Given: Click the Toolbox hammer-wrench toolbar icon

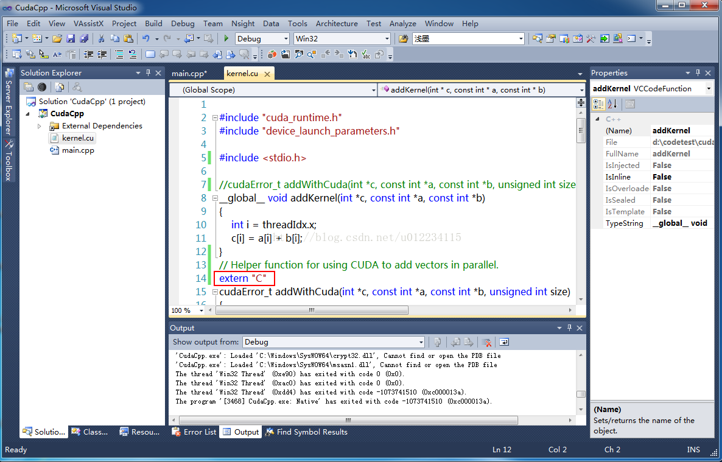Looking at the screenshot, I should [591, 39].
